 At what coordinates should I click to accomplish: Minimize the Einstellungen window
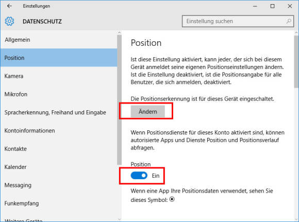[255, 6]
